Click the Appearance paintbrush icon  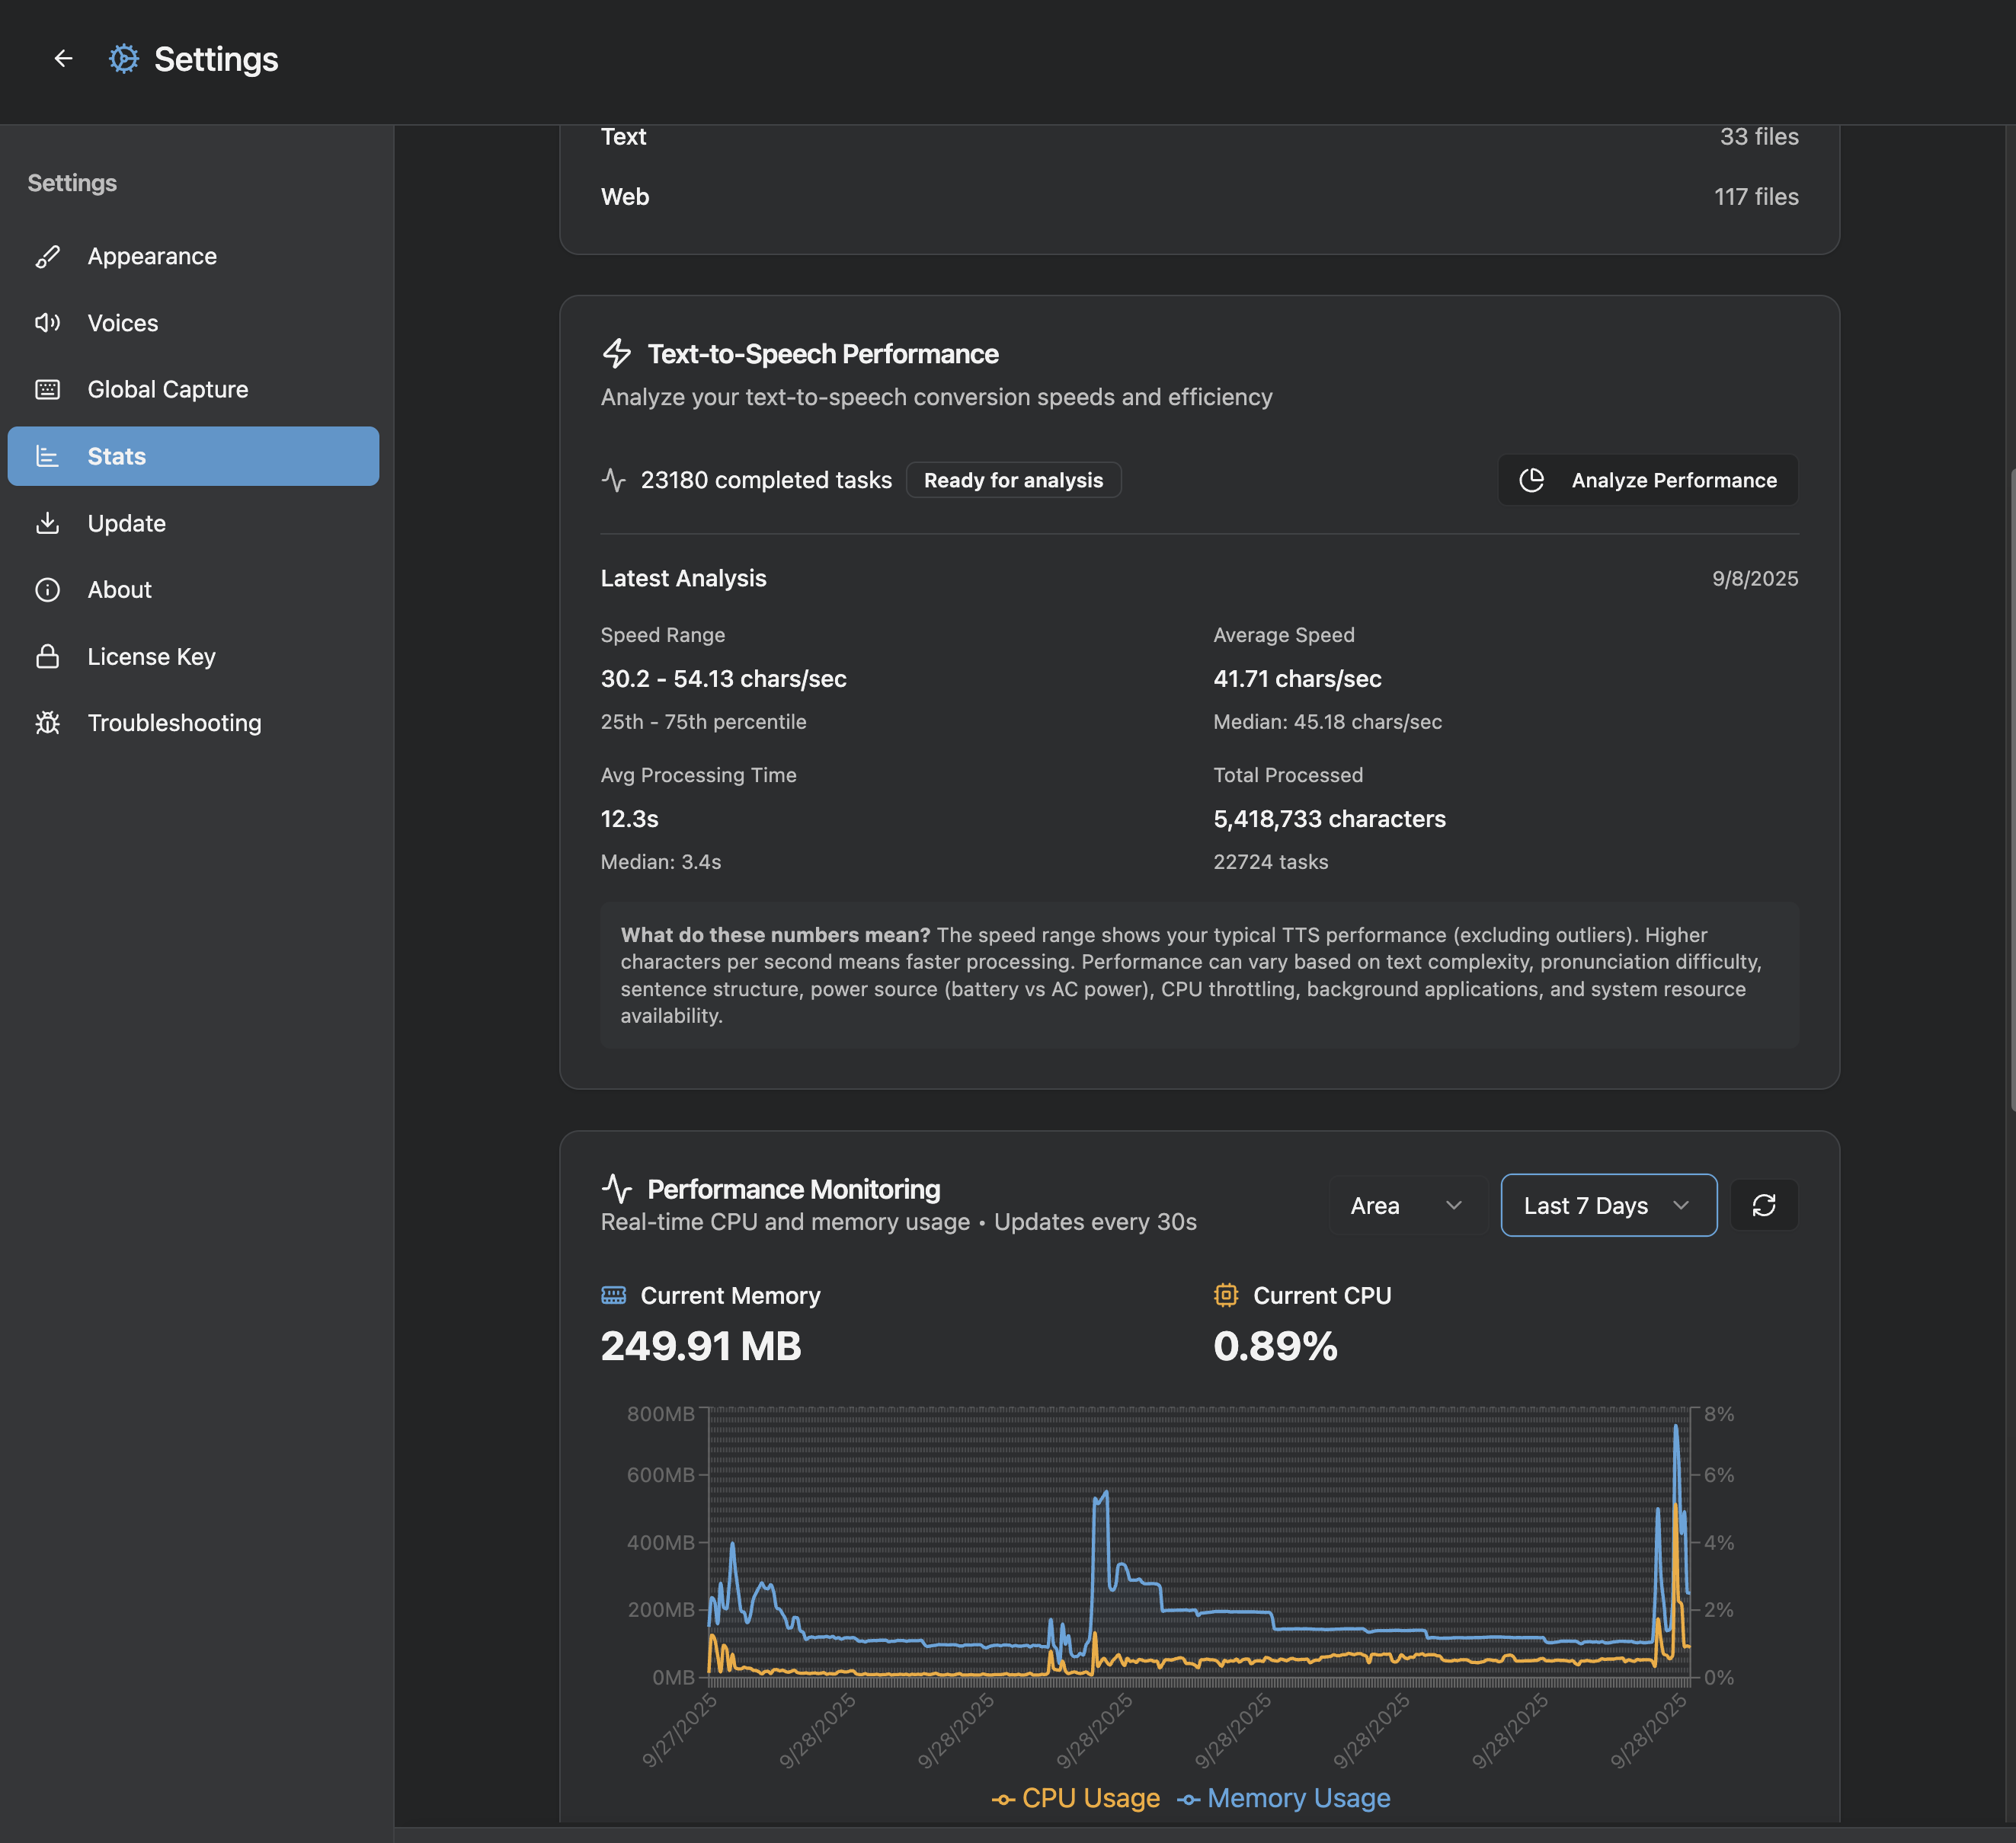pos(48,257)
